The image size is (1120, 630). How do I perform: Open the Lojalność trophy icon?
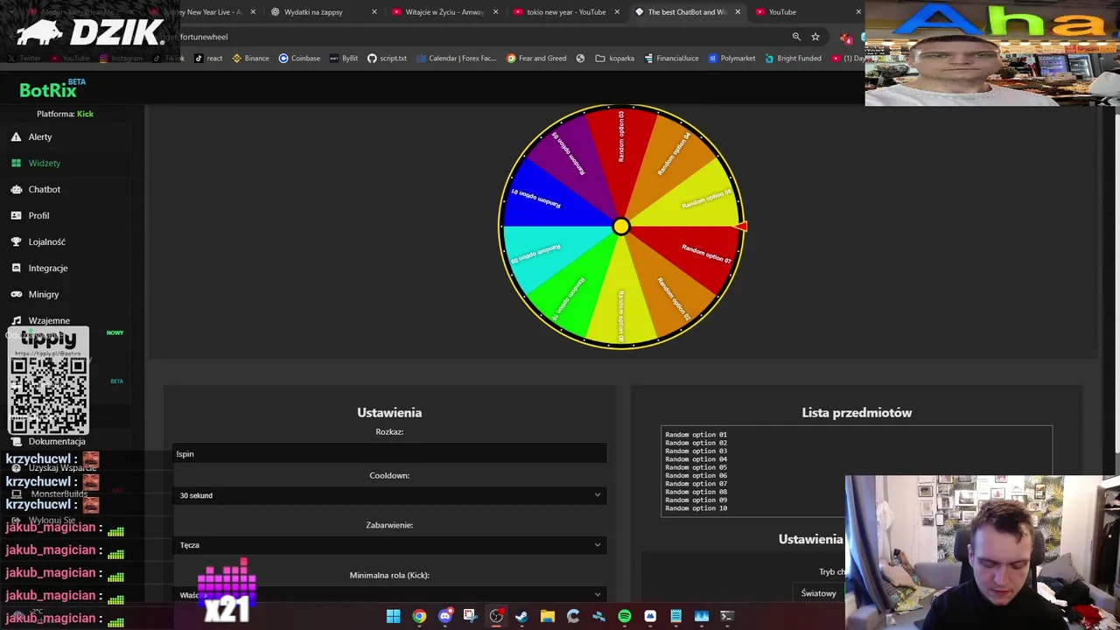pyautogui.click(x=16, y=241)
